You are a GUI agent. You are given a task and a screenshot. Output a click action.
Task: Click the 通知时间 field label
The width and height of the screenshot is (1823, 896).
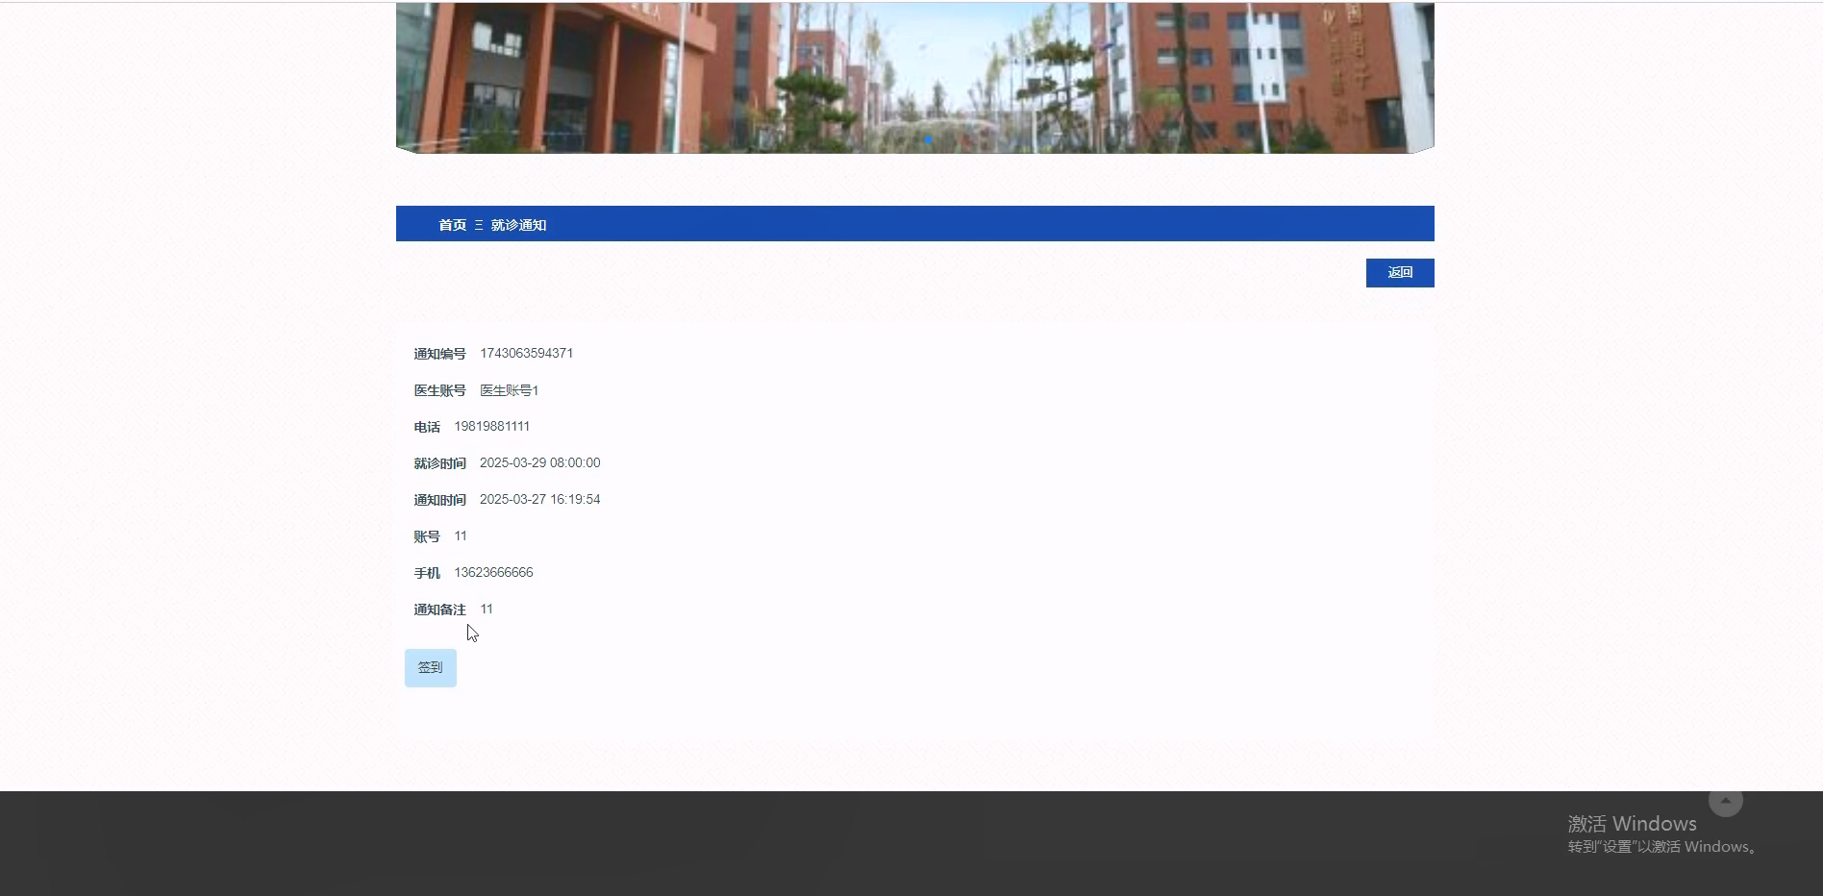point(440,500)
